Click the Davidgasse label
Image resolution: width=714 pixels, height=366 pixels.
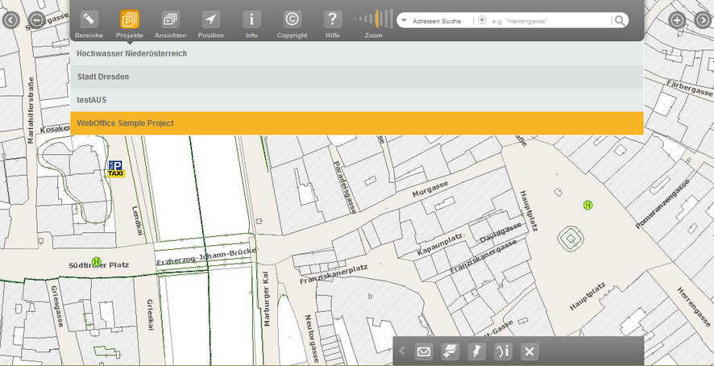coord(500,231)
